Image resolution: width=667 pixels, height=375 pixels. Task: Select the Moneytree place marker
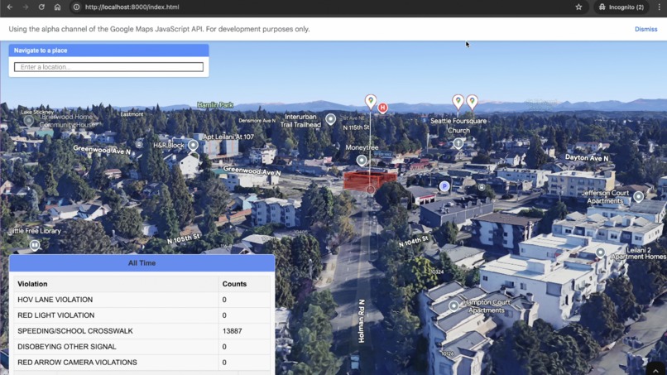click(x=361, y=160)
